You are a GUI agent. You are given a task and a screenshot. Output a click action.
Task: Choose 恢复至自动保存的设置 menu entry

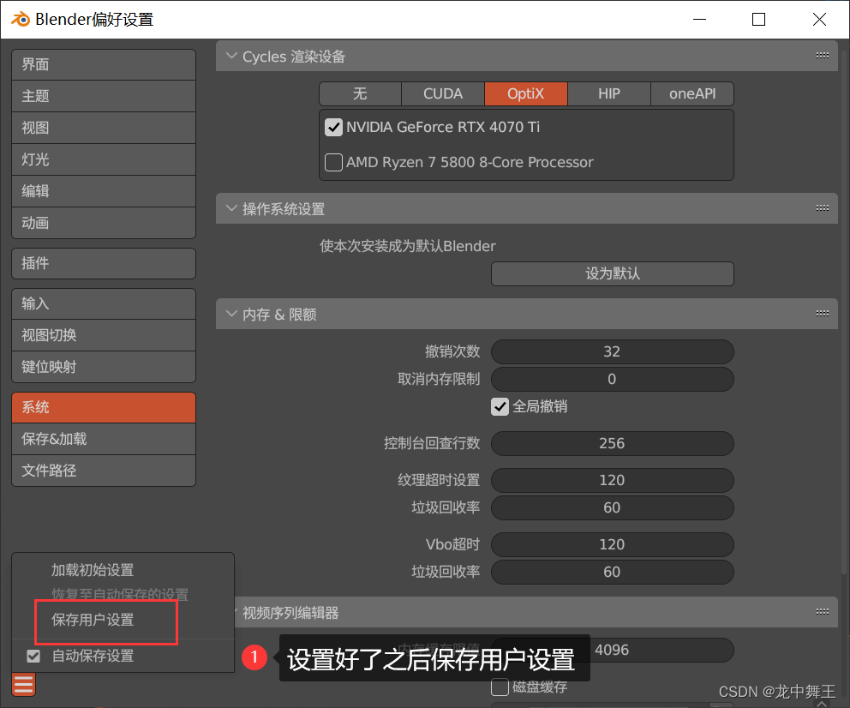pyautogui.click(x=123, y=594)
